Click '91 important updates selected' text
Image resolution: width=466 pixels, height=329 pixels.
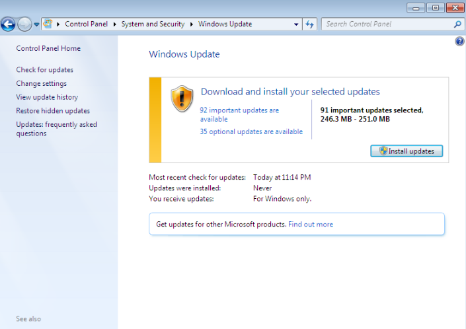click(371, 110)
